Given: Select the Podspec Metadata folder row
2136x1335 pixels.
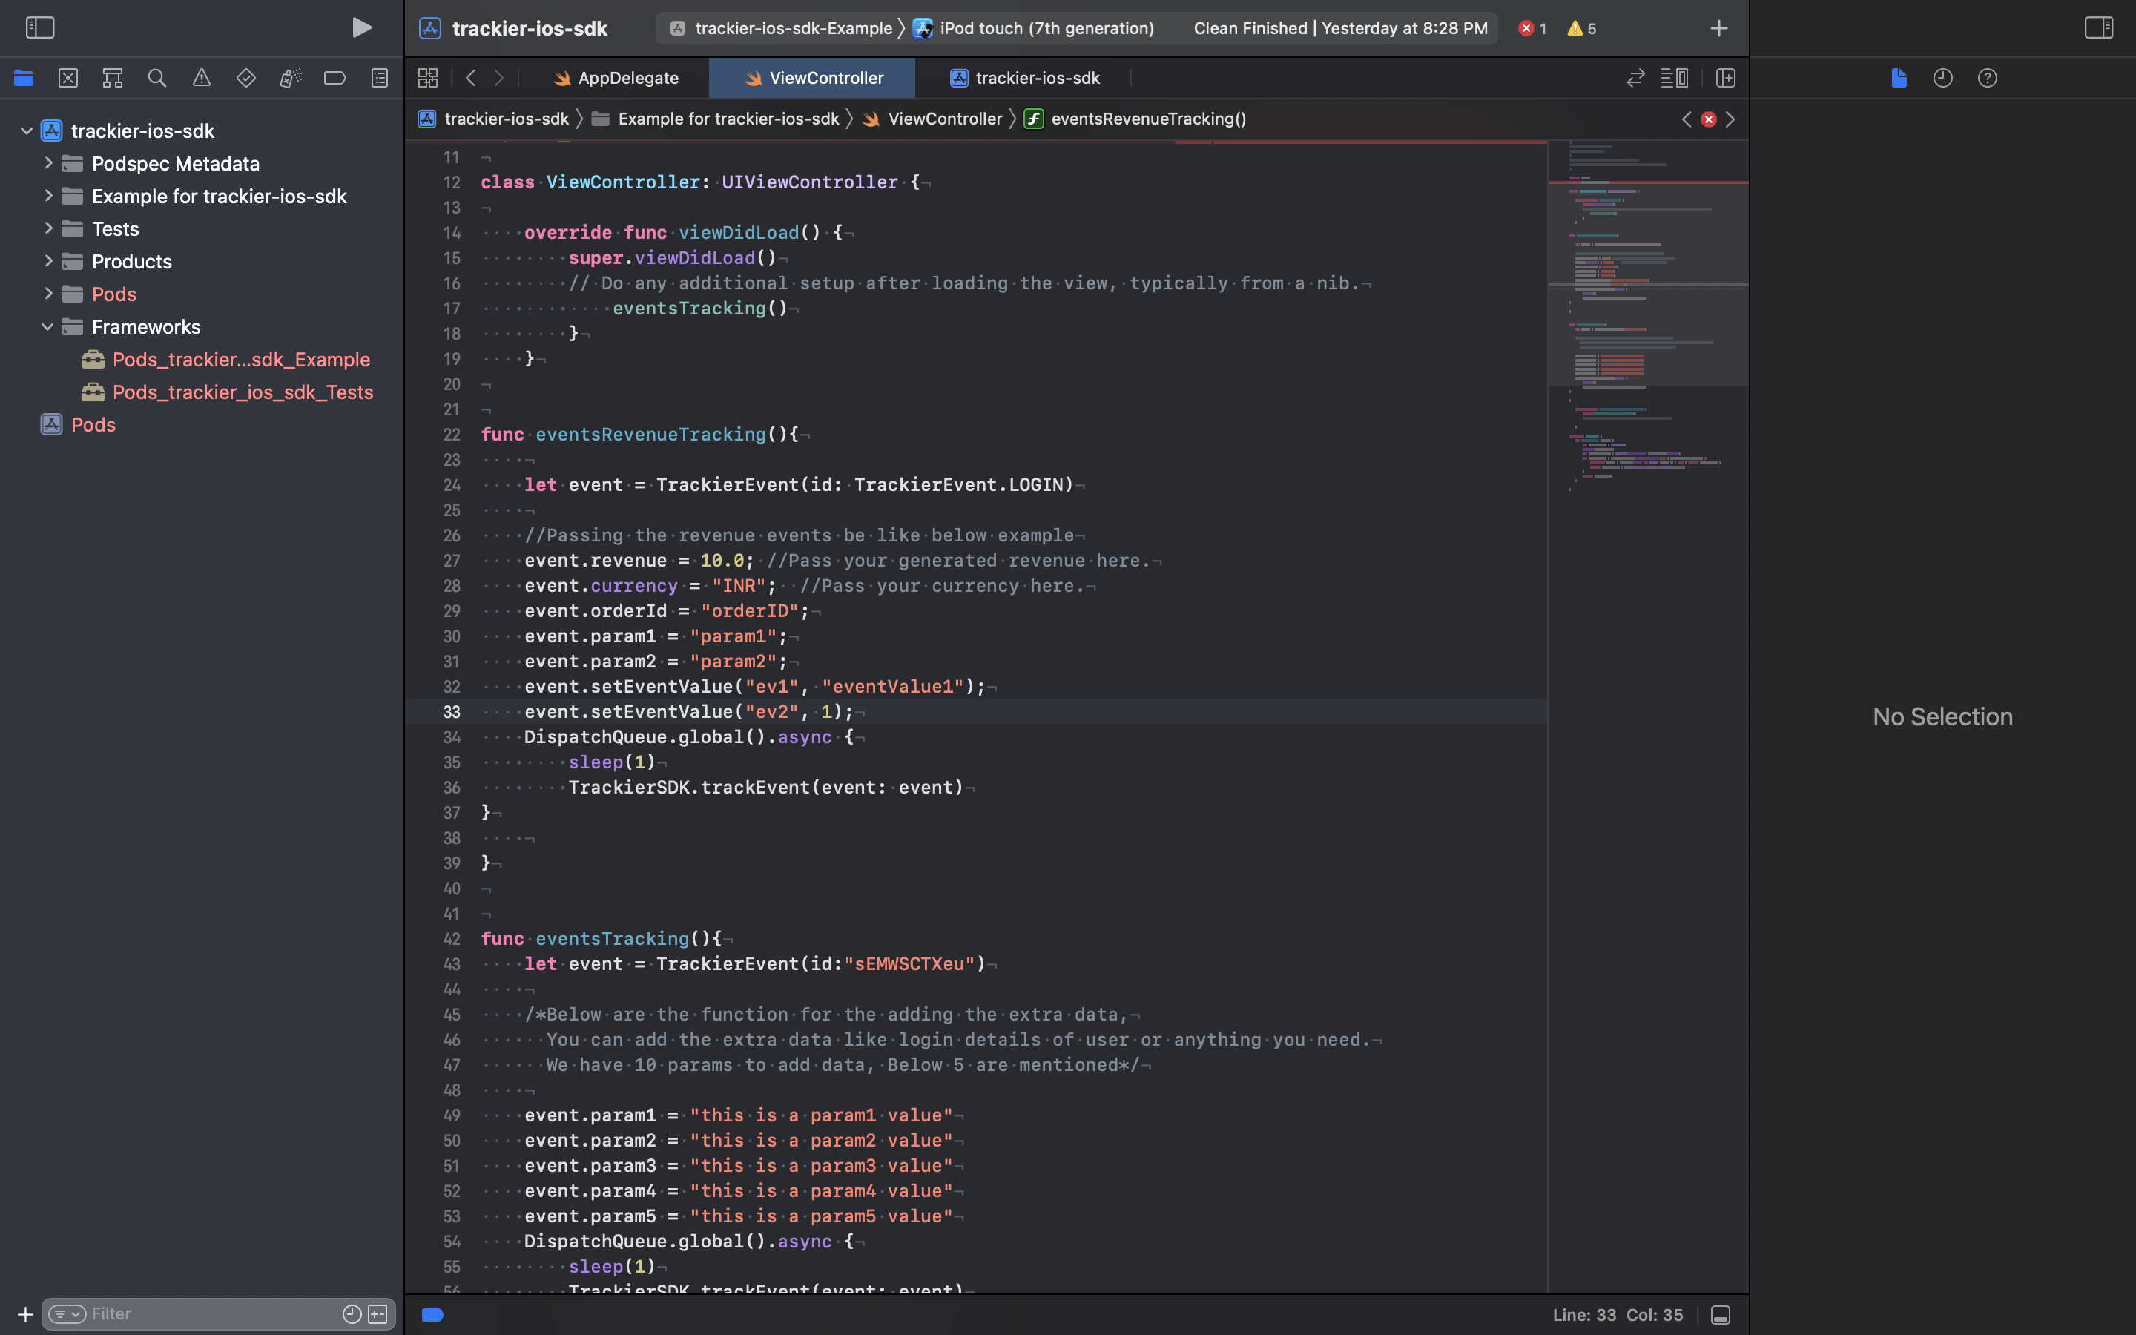Looking at the screenshot, I should (201, 163).
